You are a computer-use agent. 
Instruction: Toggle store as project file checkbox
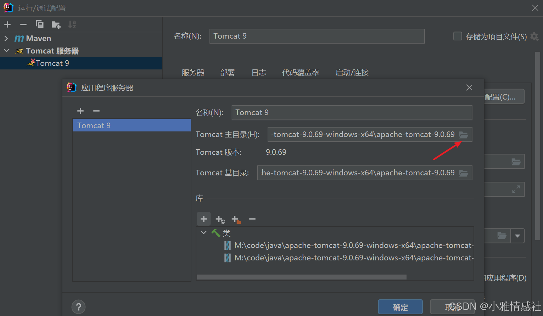click(x=458, y=36)
